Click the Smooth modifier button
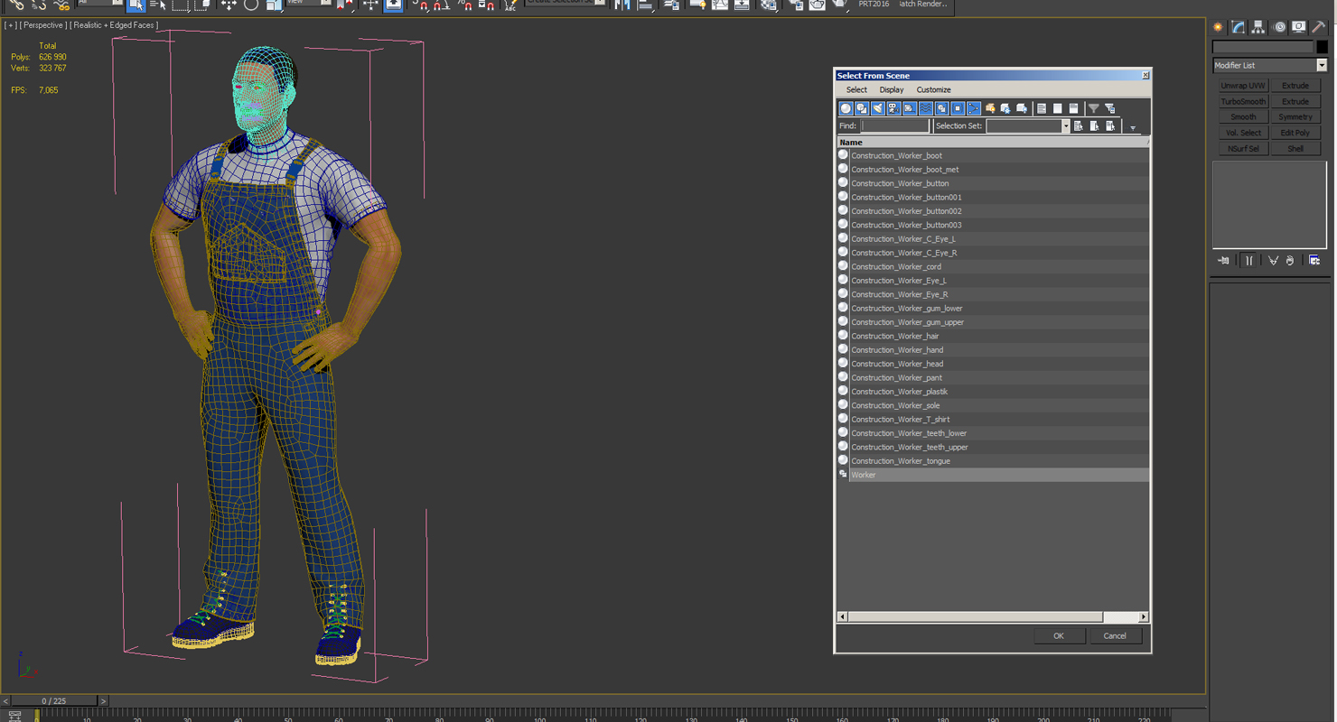The width and height of the screenshot is (1337, 722). click(x=1243, y=117)
